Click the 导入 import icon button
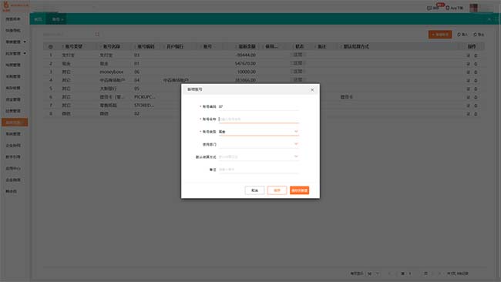Viewport: 501px width, 282px height. coord(462,35)
